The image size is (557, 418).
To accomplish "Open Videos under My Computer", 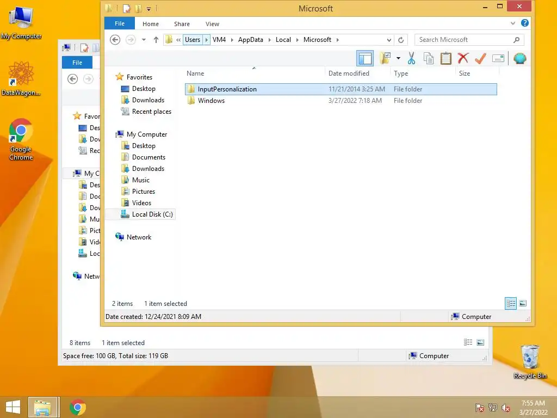I will point(141,202).
